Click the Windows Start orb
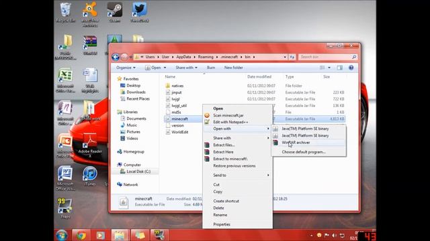Viewport: 430px width, 241px height. pos(61,235)
